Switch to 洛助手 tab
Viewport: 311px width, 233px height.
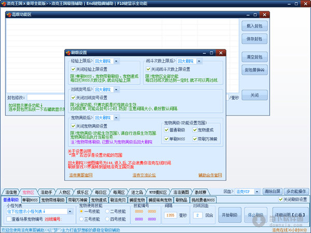46,192
